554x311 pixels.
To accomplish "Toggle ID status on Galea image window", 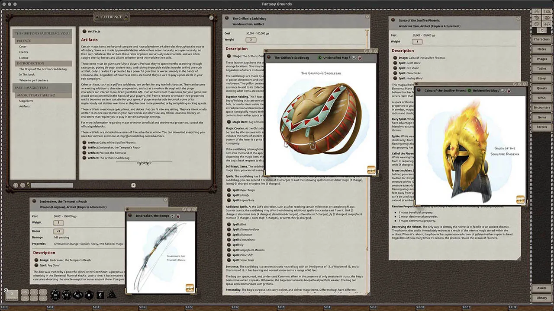I will tap(469, 91).
